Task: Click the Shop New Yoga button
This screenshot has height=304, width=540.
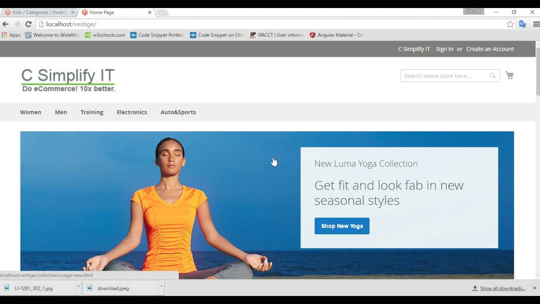Action: coord(342,226)
